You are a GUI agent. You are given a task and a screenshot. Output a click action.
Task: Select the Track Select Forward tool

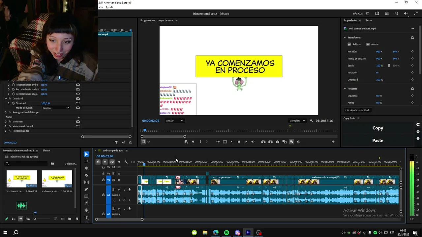click(86, 161)
